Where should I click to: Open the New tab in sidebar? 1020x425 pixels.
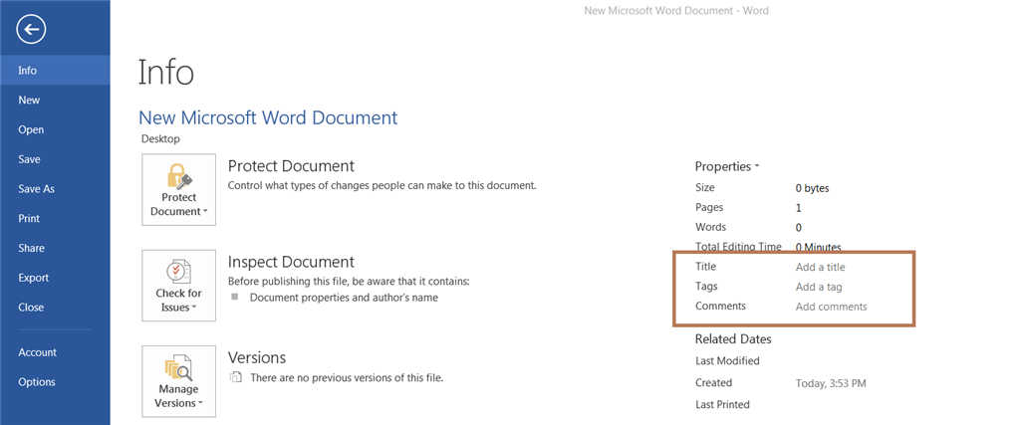[55, 101]
